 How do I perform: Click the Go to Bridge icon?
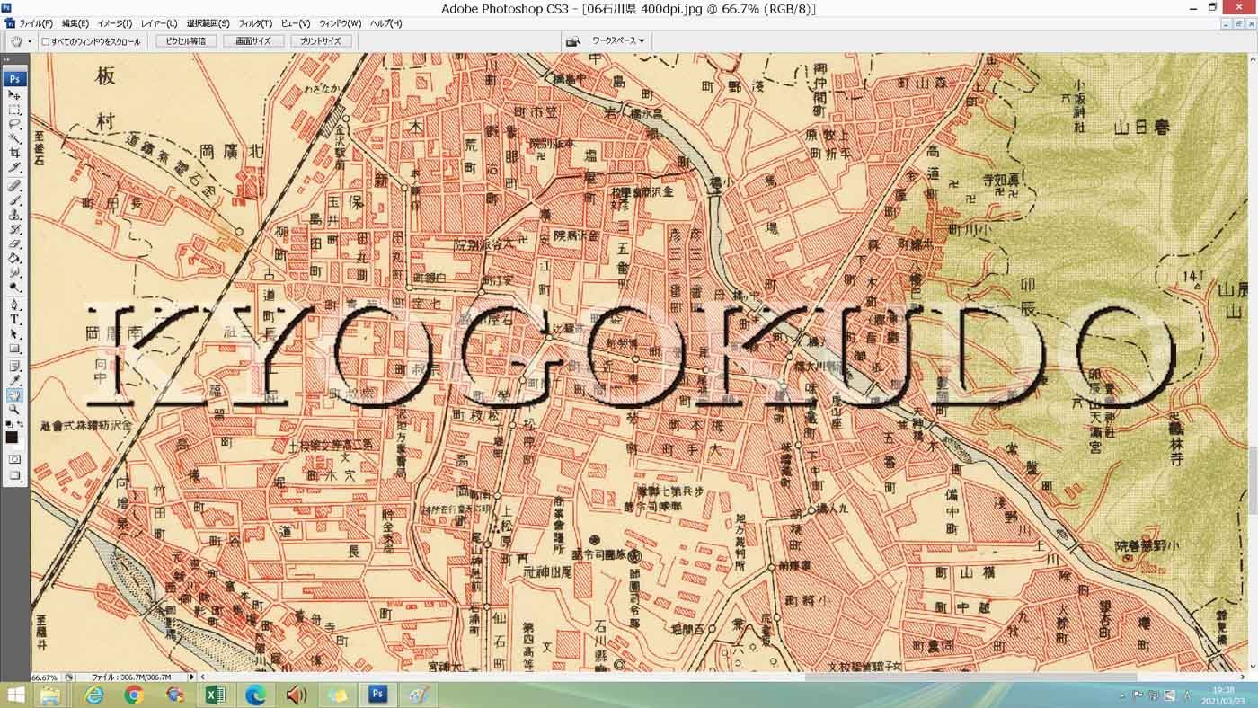pos(572,41)
